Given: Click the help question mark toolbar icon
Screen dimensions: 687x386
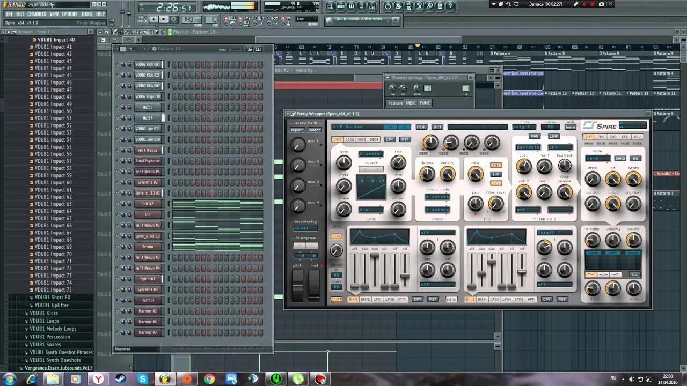Looking at the screenshot, I should pos(451,6).
